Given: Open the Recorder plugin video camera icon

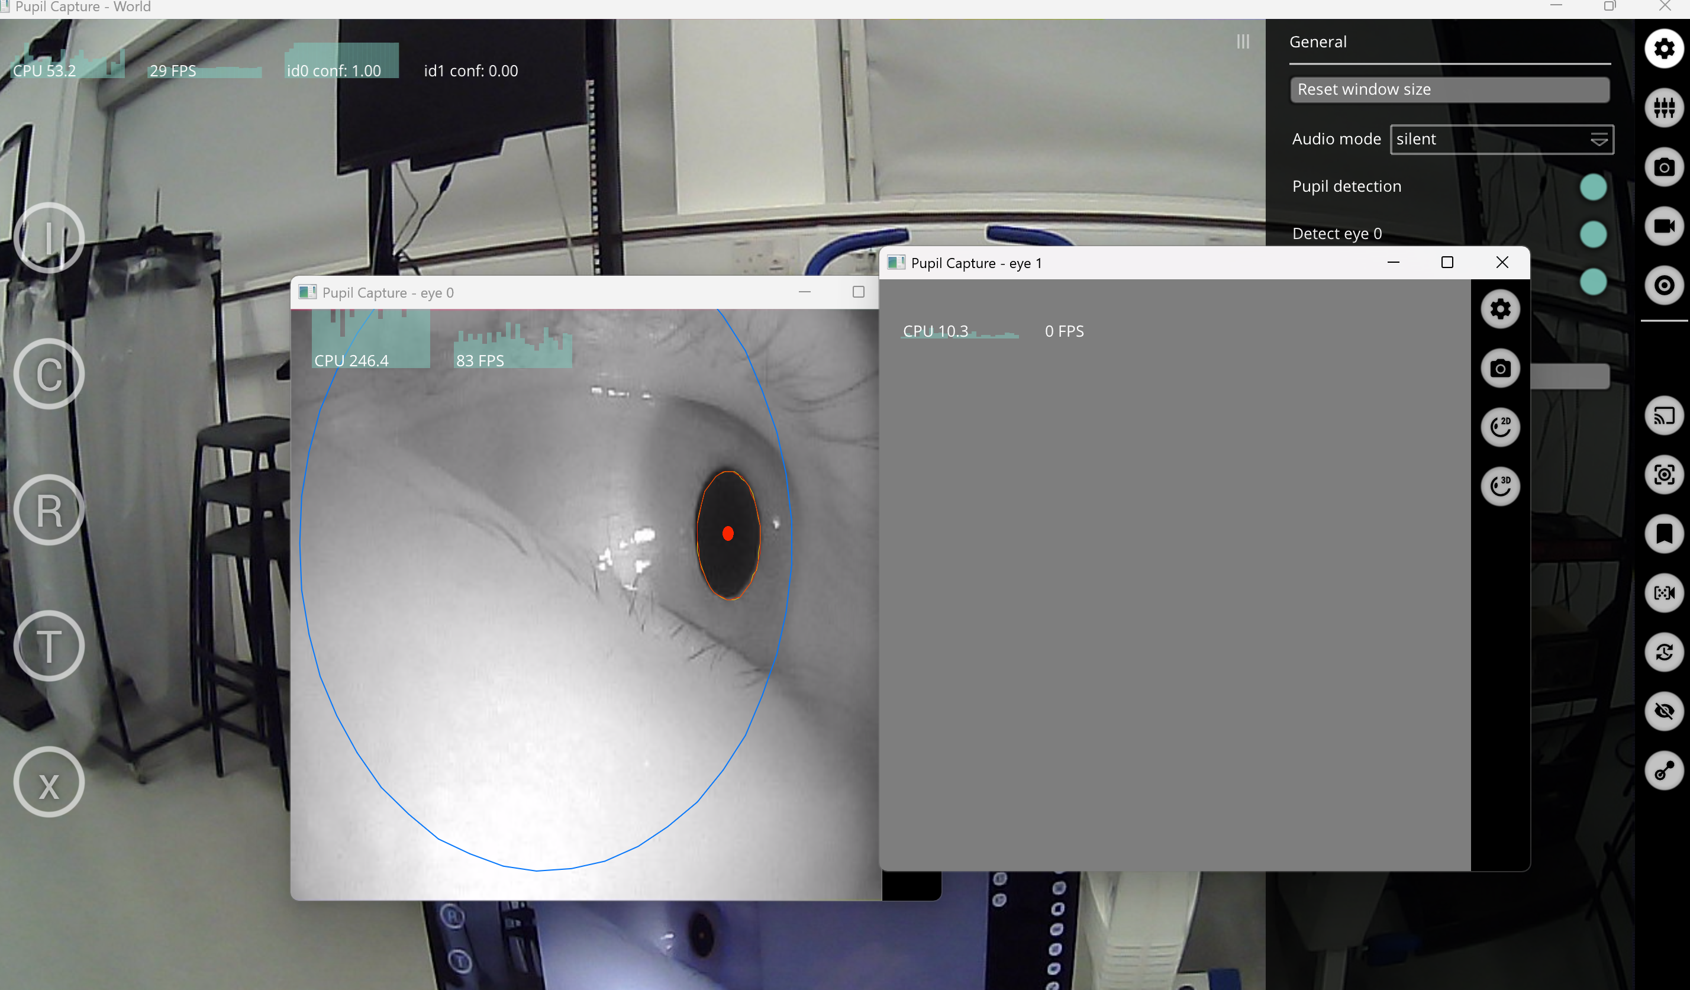Looking at the screenshot, I should pos(1664,226).
